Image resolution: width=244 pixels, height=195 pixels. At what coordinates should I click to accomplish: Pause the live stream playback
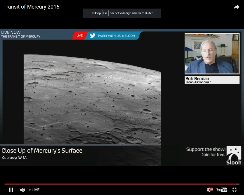point(11,190)
